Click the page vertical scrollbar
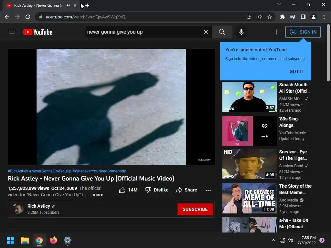The width and height of the screenshot is (331, 248). (x=328, y=53)
